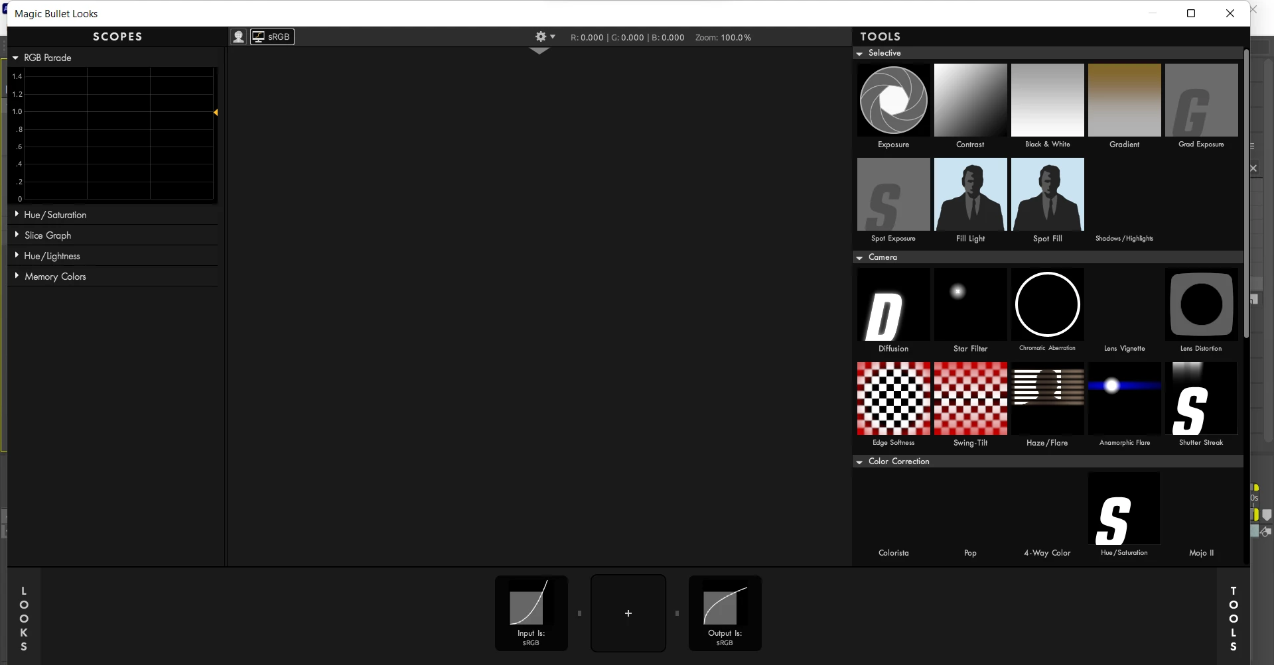Select the Star Filter tool
1274x665 pixels.
[x=970, y=310]
